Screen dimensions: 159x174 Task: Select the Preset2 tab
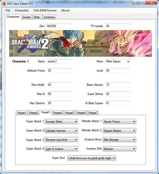tap(34, 113)
